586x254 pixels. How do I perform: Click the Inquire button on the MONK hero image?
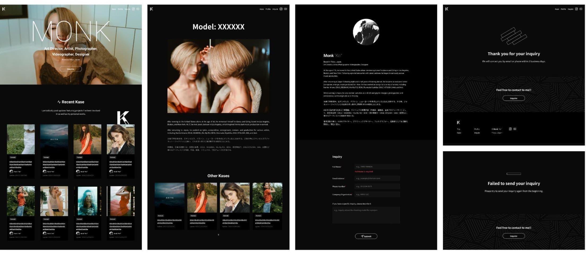[x=71, y=69]
